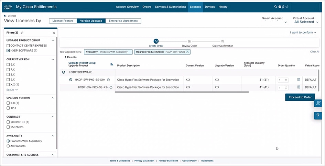Check the CONTACT CENTER EXPRESS checkbox
Viewport: 325px width, 166px height.
tap(8, 45)
